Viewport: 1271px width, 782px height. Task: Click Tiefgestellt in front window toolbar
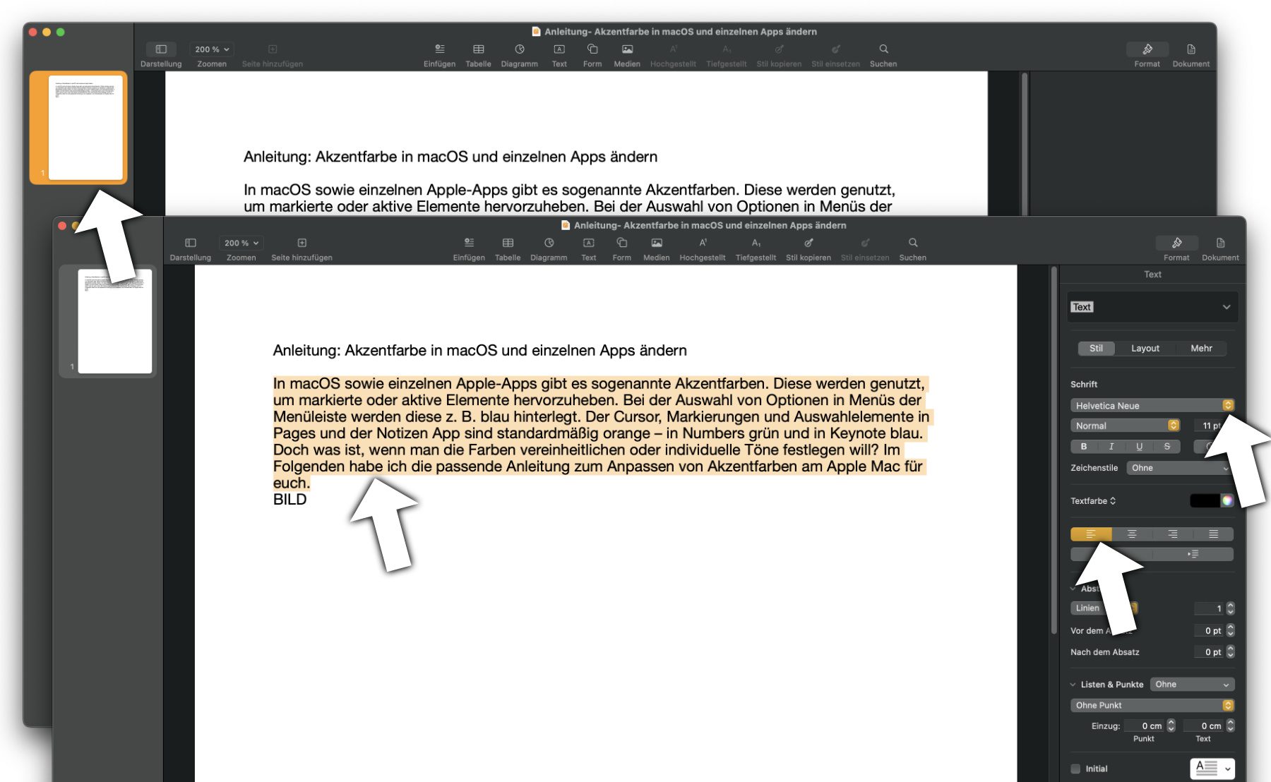click(756, 243)
